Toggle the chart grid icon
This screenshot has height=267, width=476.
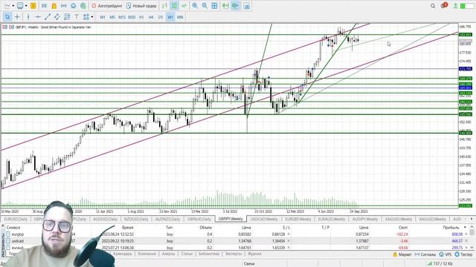[214, 6]
